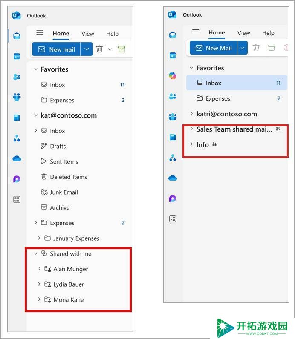Open Org Explorer icon in right Outlook window sidebar
Image resolution: width=295 pixels, height=339 pixels.
173,158
